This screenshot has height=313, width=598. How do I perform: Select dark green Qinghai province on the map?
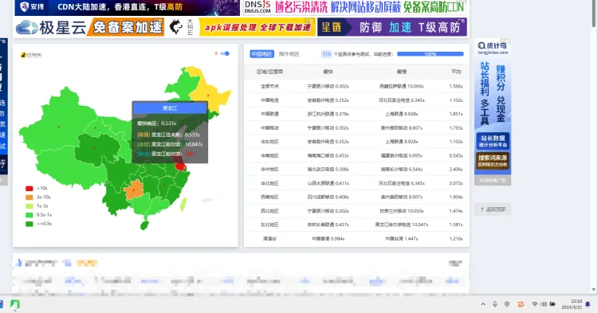pos(94,149)
